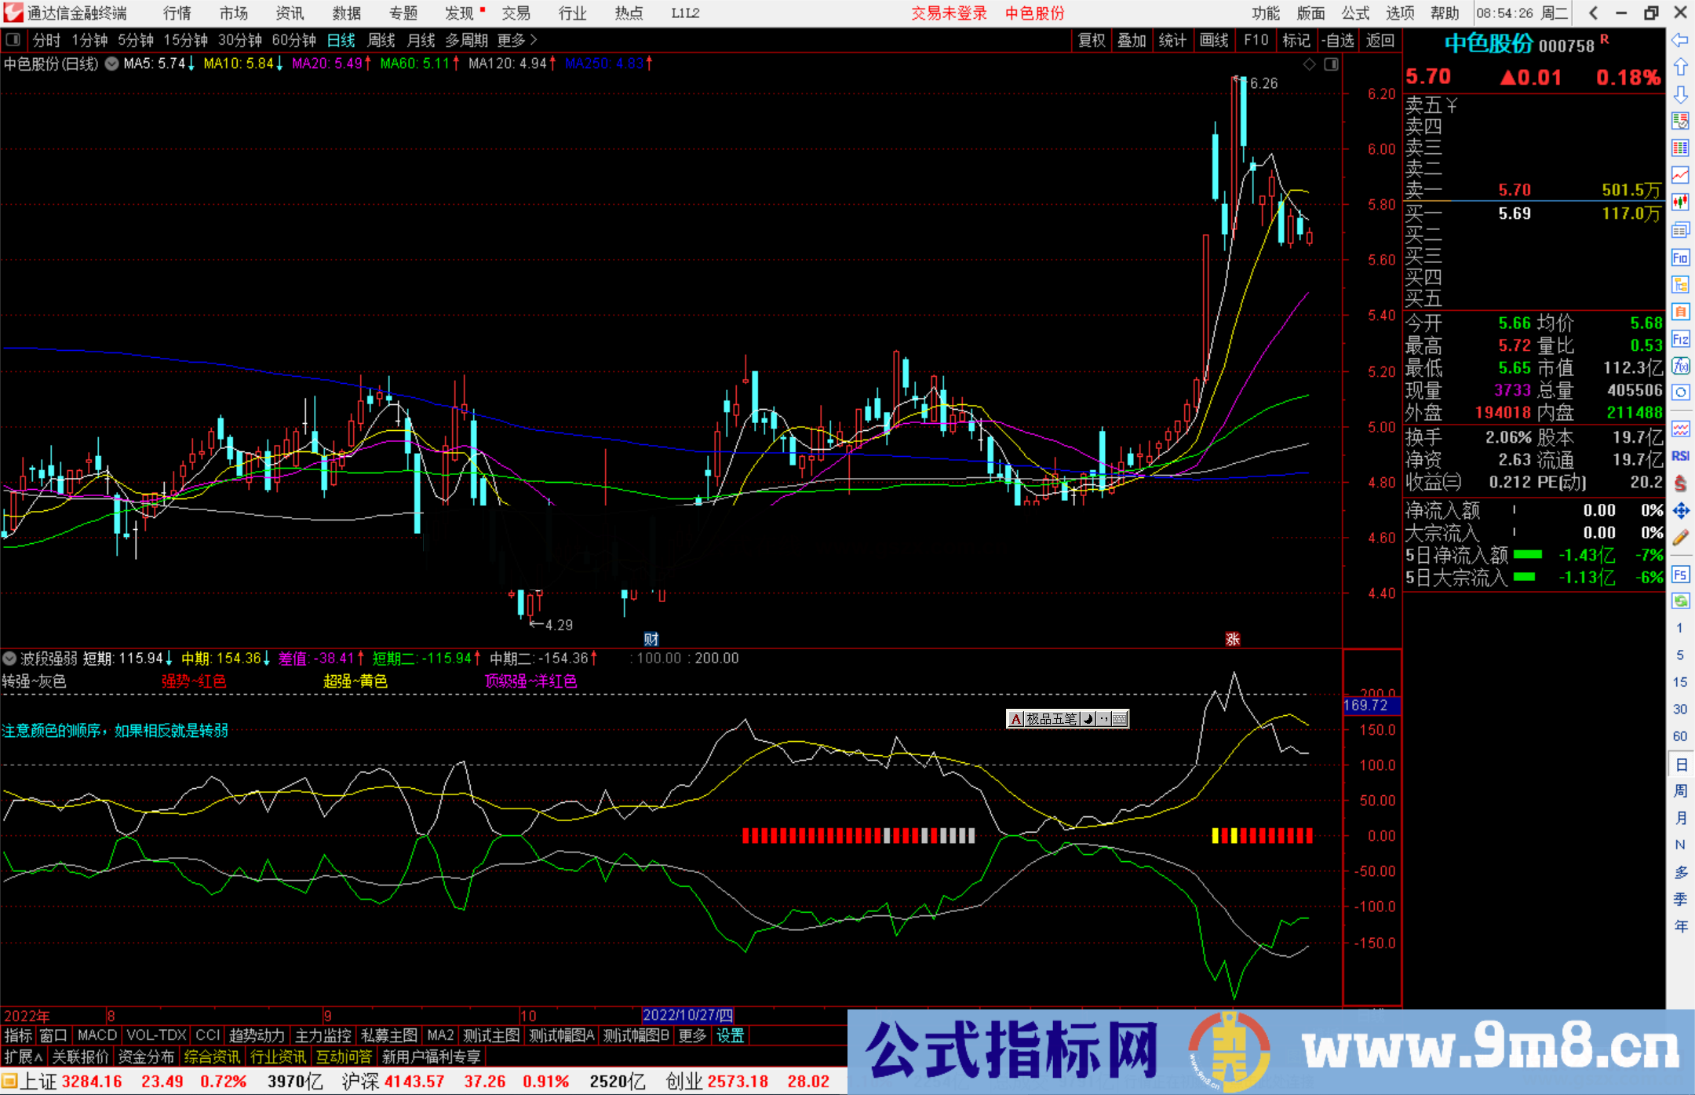Click the wavy indicator lines sidebar icon
Image resolution: width=1695 pixels, height=1095 pixels.
1680,429
